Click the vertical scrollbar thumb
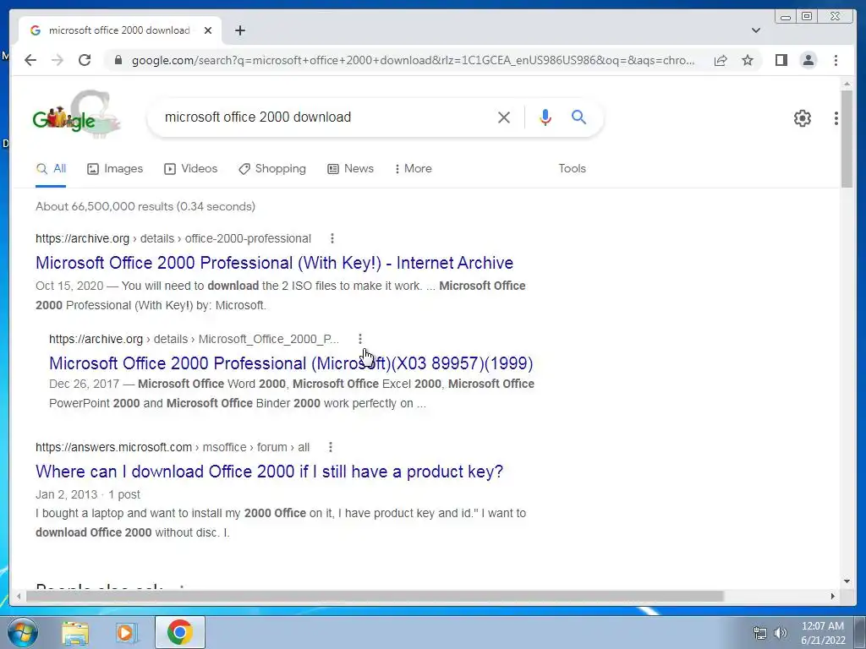866x649 pixels. point(847,139)
